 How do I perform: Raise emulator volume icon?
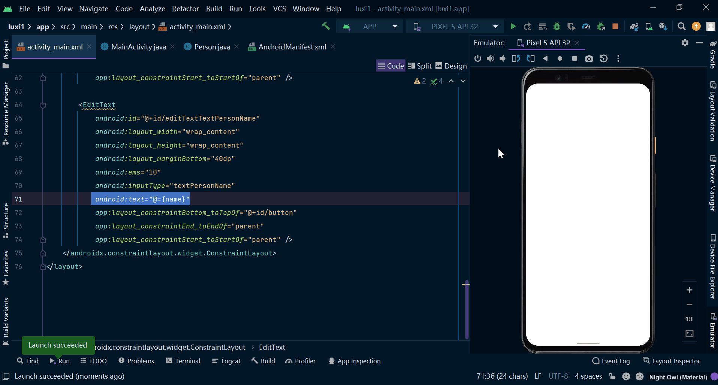tap(490, 58)
